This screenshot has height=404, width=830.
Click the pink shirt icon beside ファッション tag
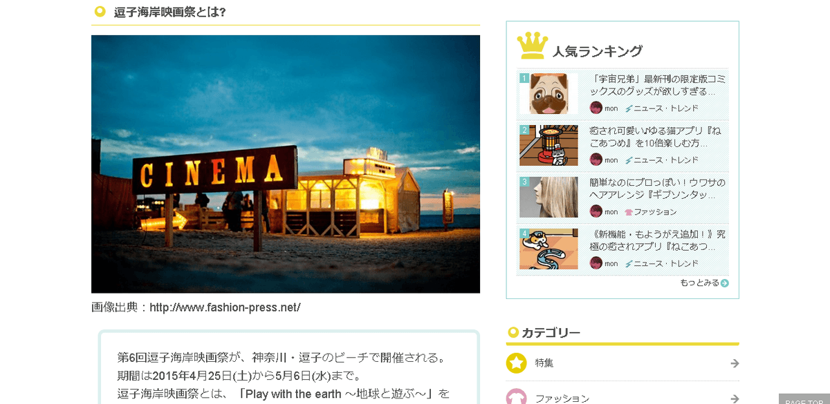pos(629,212)
